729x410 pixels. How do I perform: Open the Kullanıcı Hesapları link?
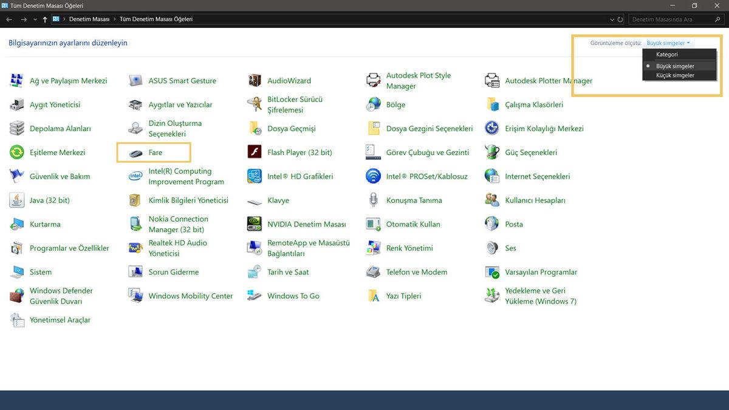[535, 200]
